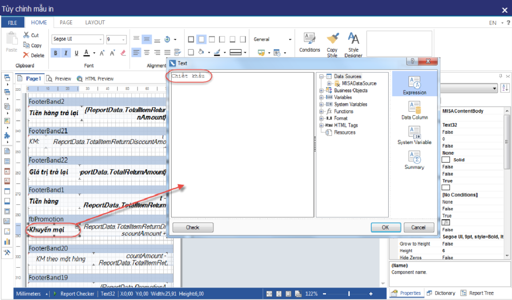This screenshot has width=512, height=300.
Task: Click the border color pen icon
Action: pyautogui.click(x=217, y=52)
